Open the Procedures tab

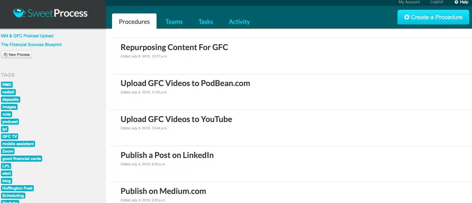point(134,22)
